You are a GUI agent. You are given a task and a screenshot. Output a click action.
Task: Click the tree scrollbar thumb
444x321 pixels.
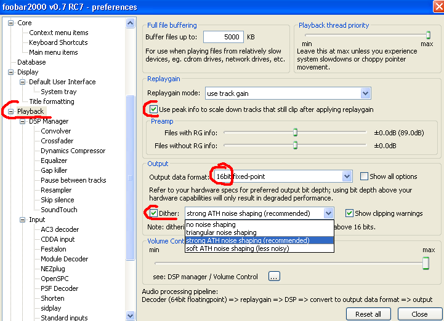point(131,178)
